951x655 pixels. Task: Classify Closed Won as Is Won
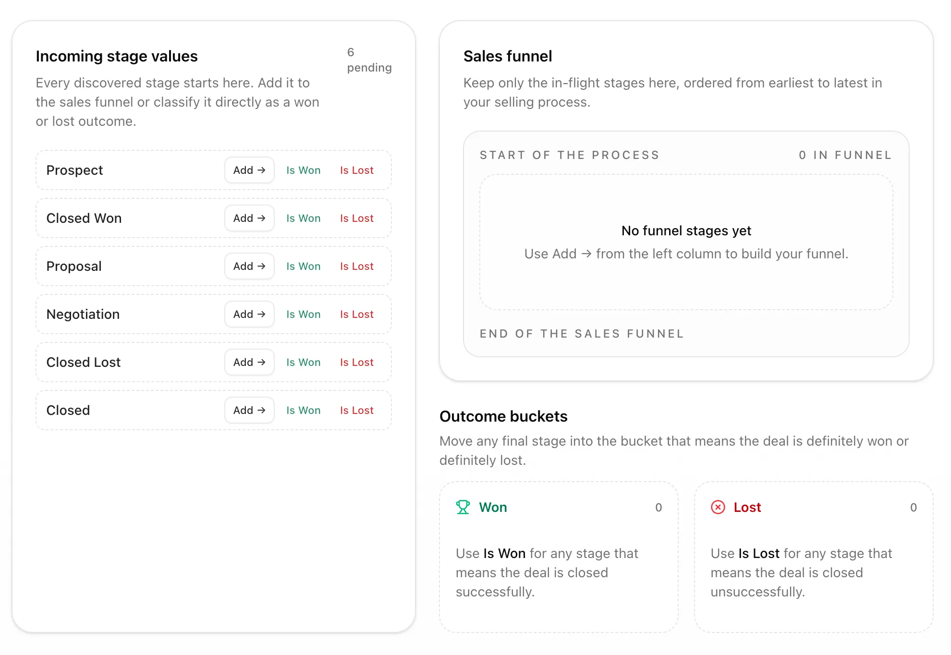(x=304, y=218)
